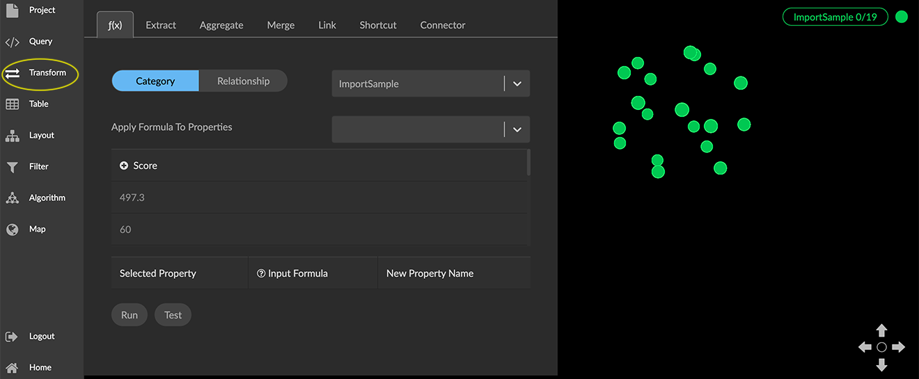
Task: Open the Algorithm icon in sidebar
Action: click(12, 198)
